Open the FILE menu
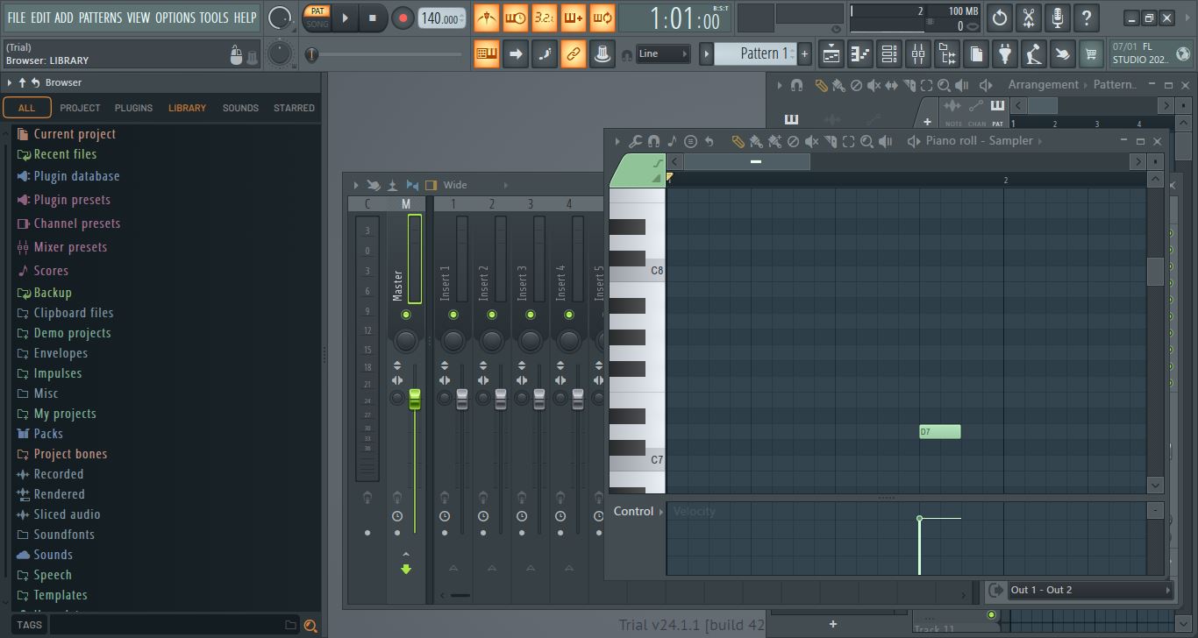Viewport: 1198px width, 638px height. point(17,18)
